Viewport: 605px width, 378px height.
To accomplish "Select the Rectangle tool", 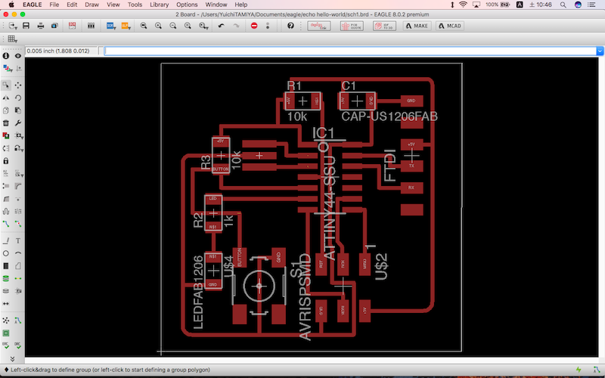I will point(6,266).
